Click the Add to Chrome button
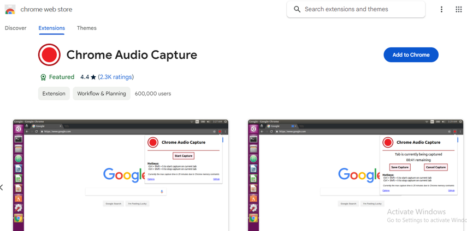The width and height of the screenshot is (467, 231). [x=411, y=54]
